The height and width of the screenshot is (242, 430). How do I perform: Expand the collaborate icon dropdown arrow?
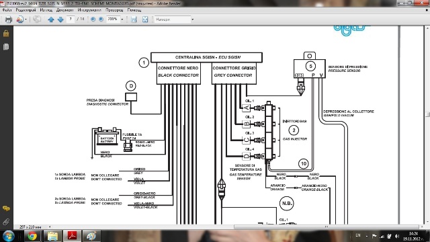coord(26,19)
